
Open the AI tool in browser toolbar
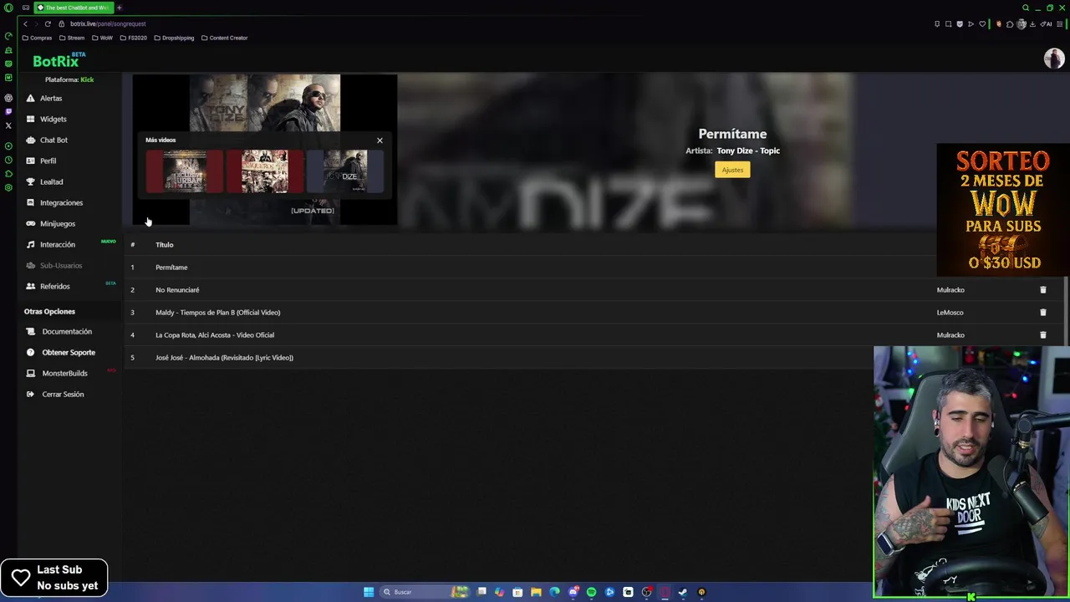1046,24
